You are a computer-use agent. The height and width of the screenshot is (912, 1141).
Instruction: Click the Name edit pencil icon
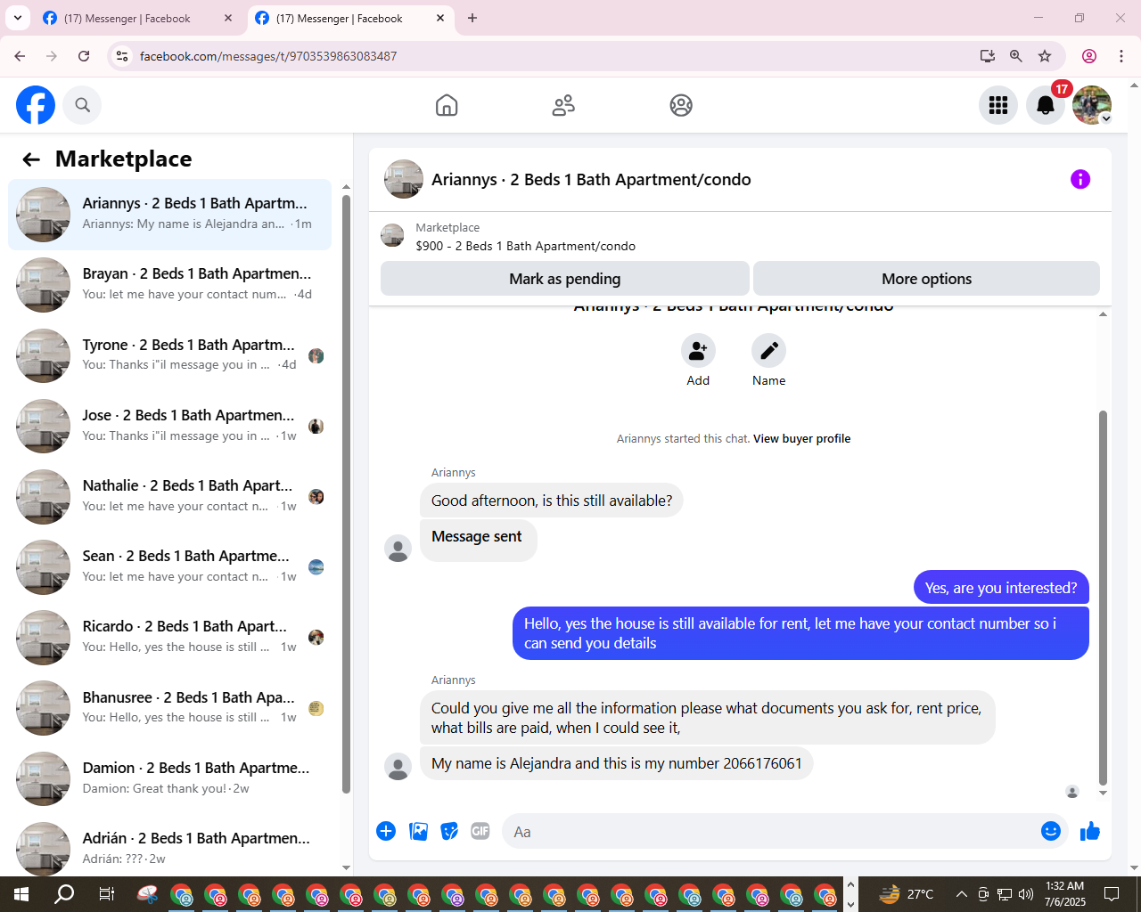(768, 351)
